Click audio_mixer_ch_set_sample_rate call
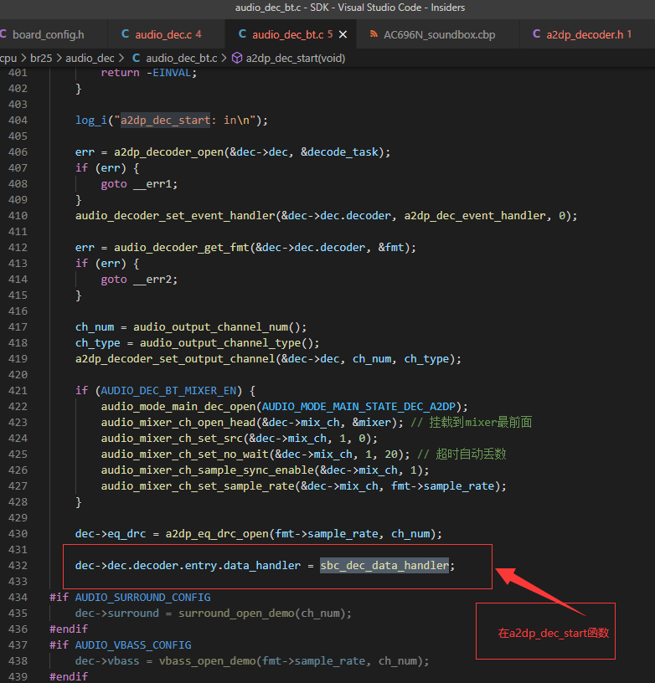655x683 pixels. click(198, 486)
